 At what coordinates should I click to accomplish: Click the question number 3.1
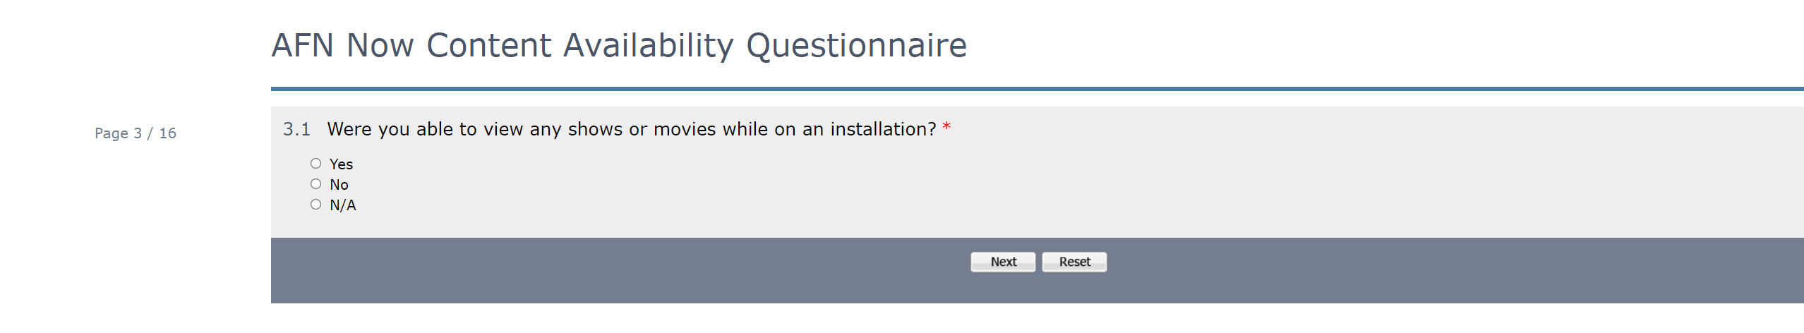point(296,129)
